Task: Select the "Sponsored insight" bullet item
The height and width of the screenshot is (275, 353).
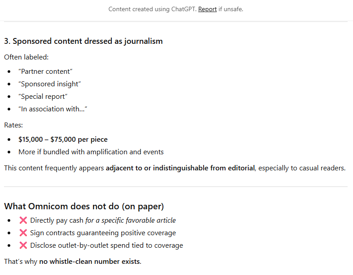Action: [49, 84]
